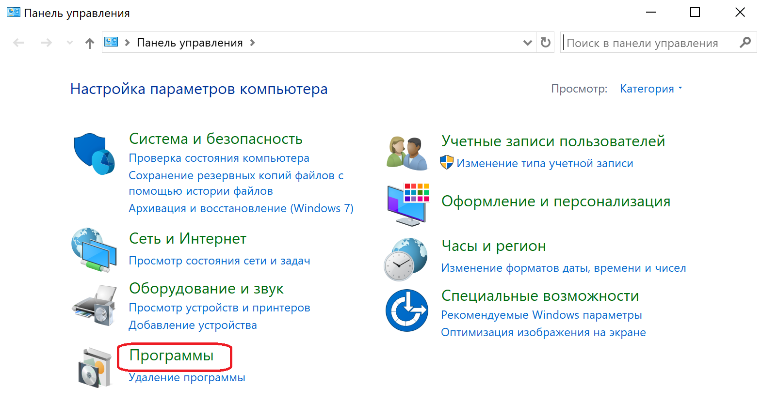Open the System and Security shield icon

coord(95,154)
